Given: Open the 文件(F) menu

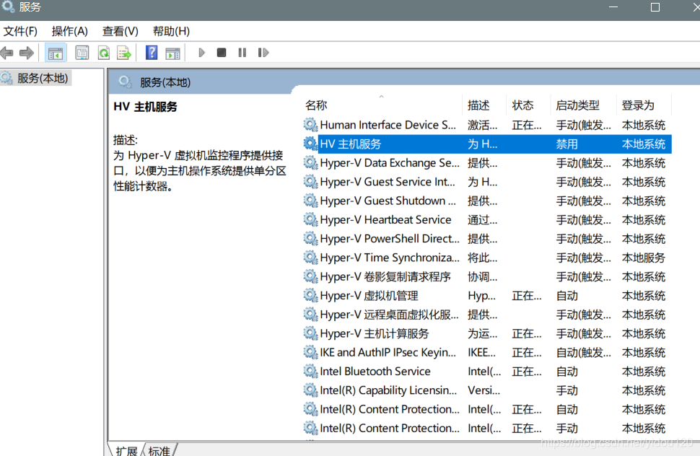Looking at the screenshot, I should tap(20, 31).
